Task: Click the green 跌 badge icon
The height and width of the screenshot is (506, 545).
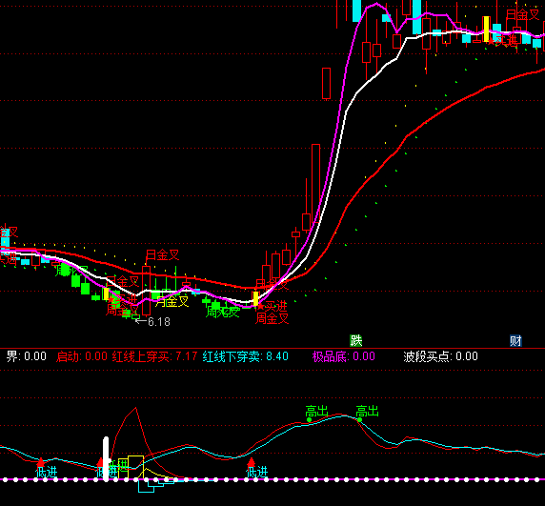Action: [356, 340]
